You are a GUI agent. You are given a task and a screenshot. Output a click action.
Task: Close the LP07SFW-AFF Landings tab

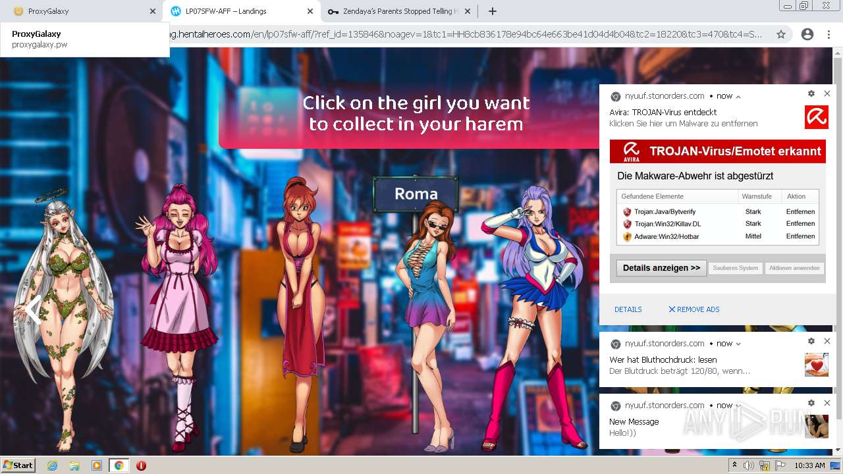click(310, 11)
